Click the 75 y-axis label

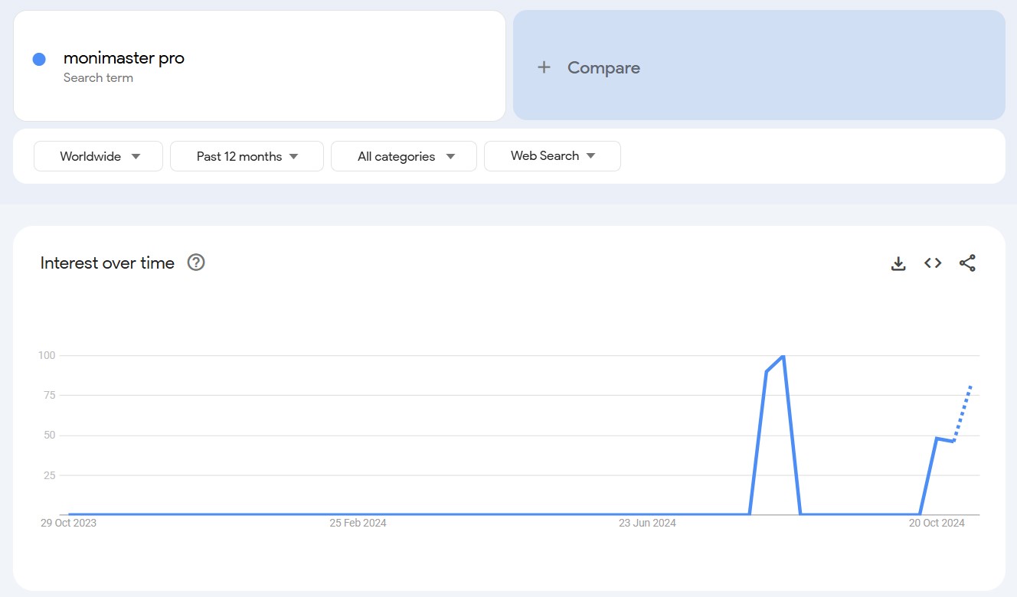(x=50, y=395)
